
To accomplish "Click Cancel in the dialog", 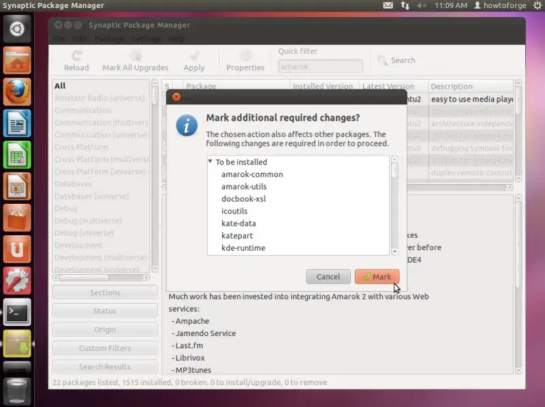I will [328, 277].
